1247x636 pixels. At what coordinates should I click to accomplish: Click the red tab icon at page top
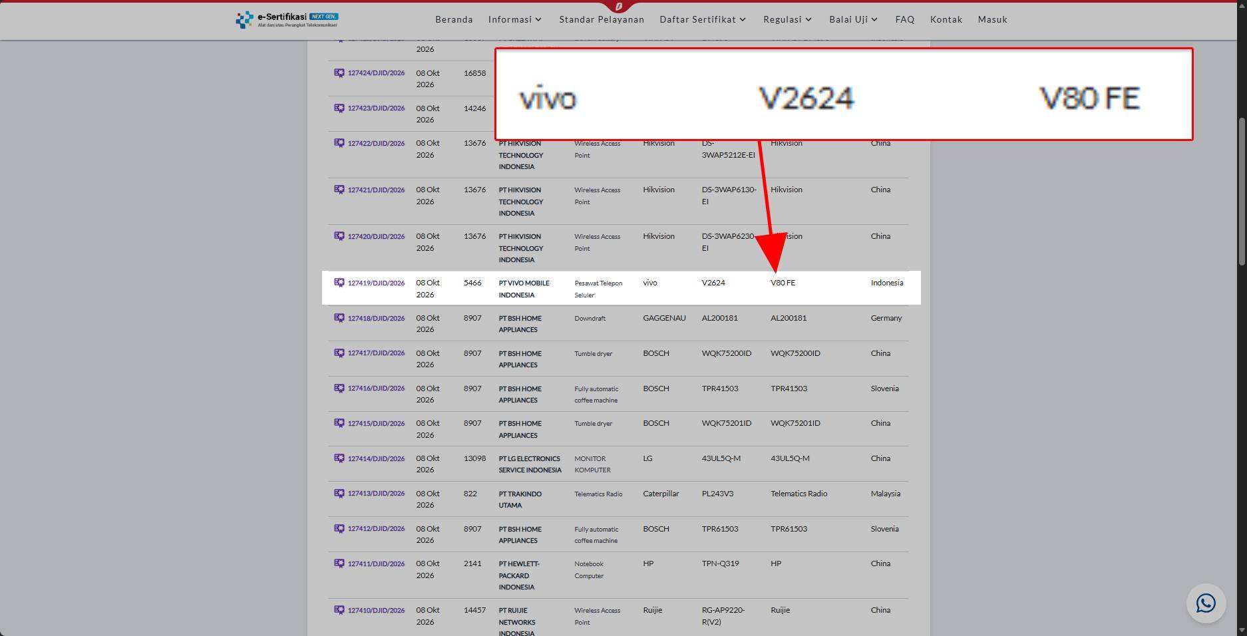point(619,6)
